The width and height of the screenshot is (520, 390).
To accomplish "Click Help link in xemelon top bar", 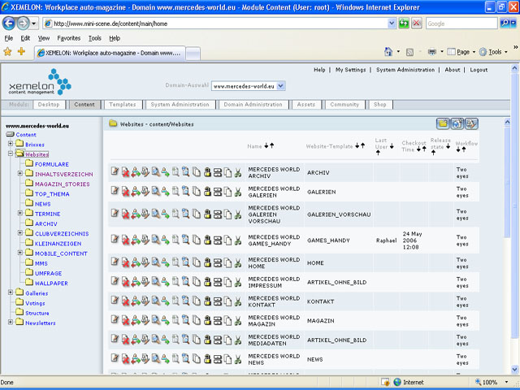I will pyautogui.click(x=319, y=70).
